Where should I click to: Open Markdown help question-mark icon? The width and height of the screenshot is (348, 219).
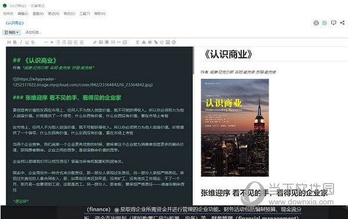[174, 42]
